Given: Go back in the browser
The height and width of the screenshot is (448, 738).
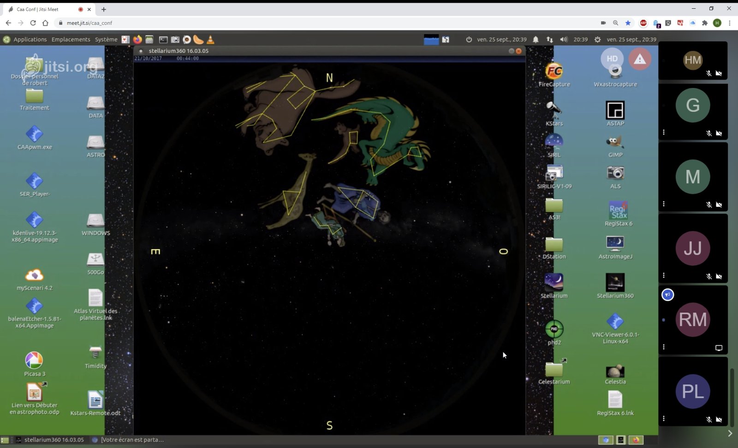Looking at the screenshot, I should 8,23.
